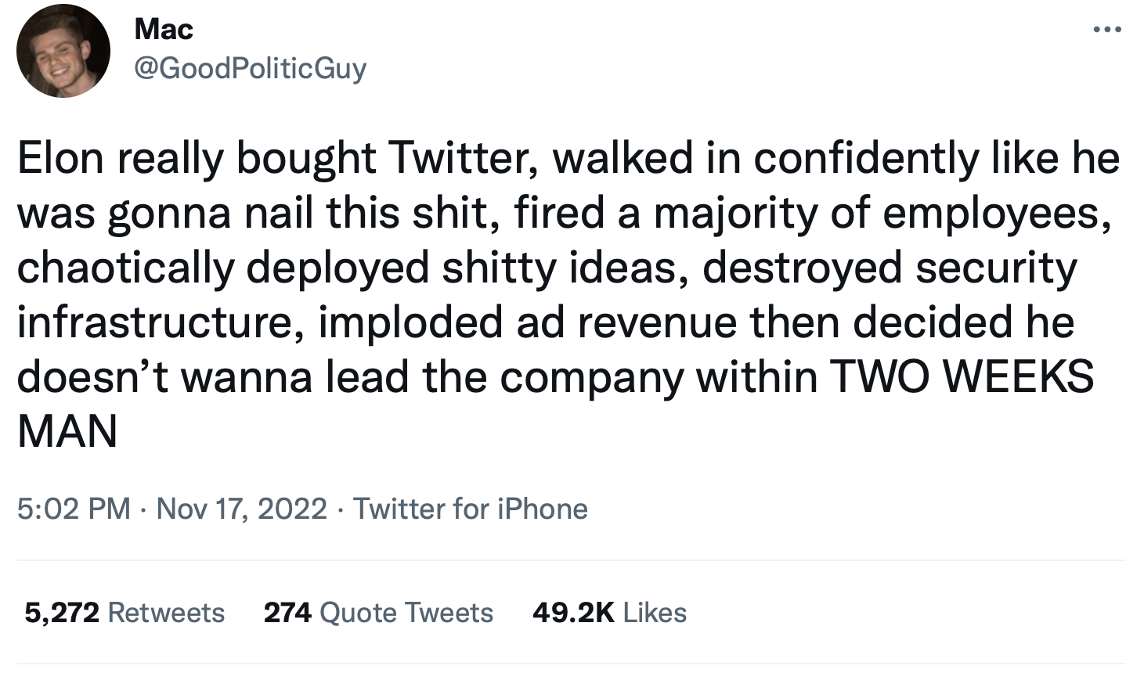Click the TWO WEEKS text in tweet

962,377
